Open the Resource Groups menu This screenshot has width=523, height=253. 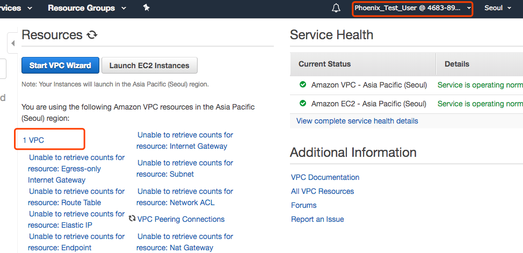[87, 8]
